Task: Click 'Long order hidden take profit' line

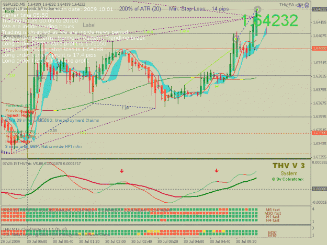Action: (x=54, y=43)
